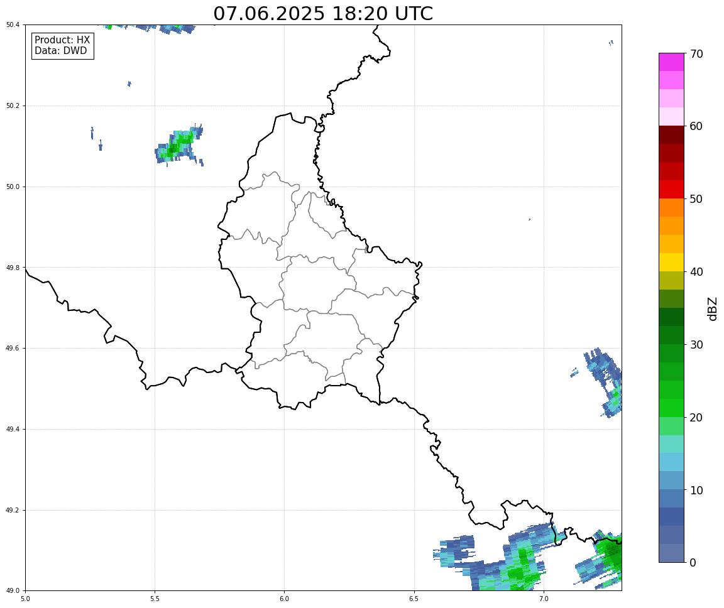Click longitude axis label 6.0
This screenshot has height=608, width=724.
pyautogui.click(x=285, y=599)
